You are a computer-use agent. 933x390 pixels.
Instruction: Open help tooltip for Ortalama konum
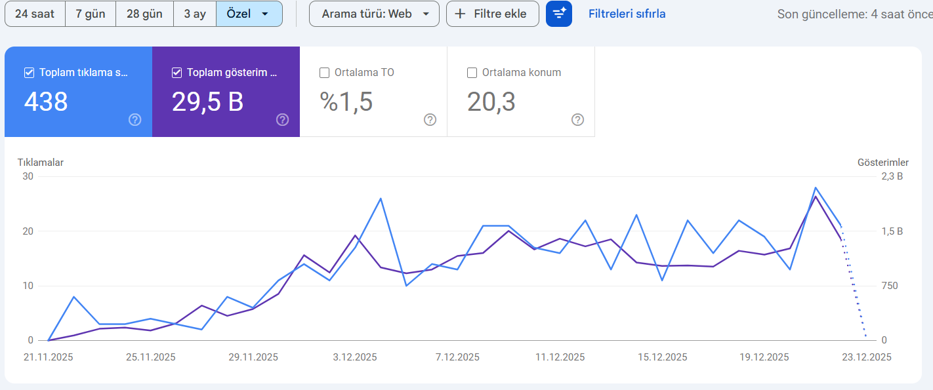(577, 119)
